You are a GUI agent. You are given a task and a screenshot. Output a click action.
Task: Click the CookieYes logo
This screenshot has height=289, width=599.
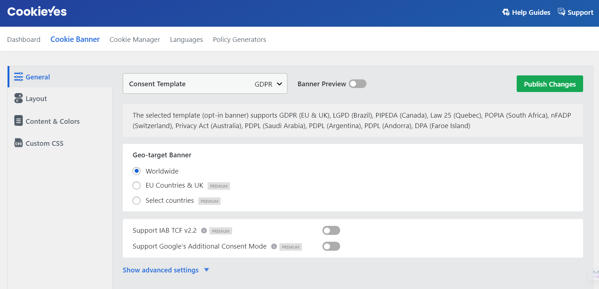[x=37, y=12]
